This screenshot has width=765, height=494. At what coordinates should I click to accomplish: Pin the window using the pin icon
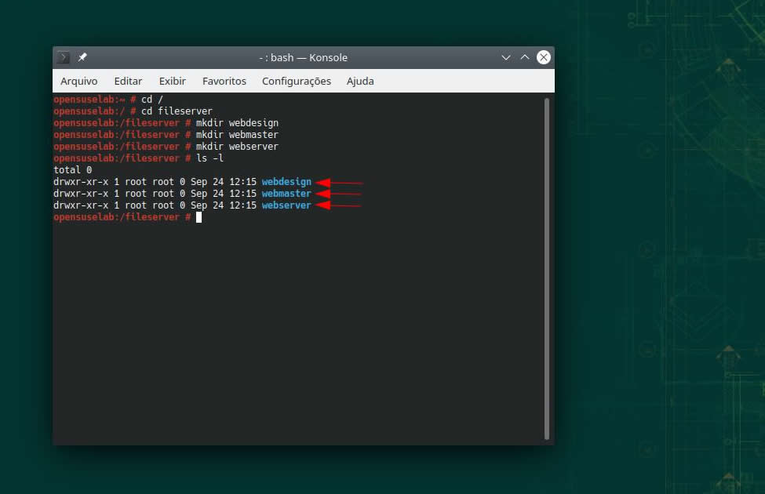[82, 57]
